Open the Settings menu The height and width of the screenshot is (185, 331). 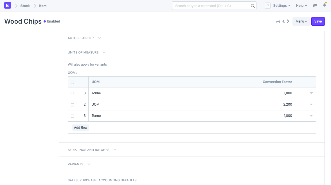click(282, 6)
